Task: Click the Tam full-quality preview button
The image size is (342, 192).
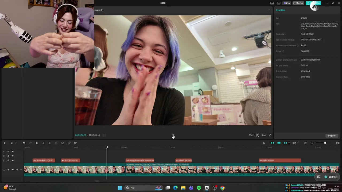Action: [x=251, y=135]
